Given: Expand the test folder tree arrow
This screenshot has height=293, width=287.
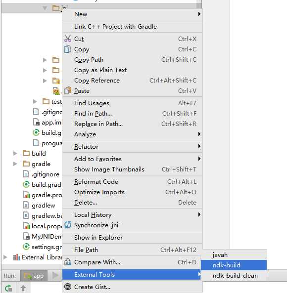Looking at the screenshot, I should [x=35, y=101].
